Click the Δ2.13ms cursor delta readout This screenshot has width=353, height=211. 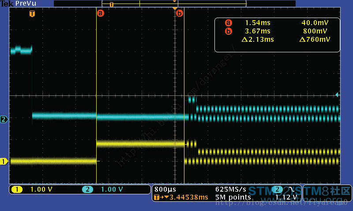(258, 40)
